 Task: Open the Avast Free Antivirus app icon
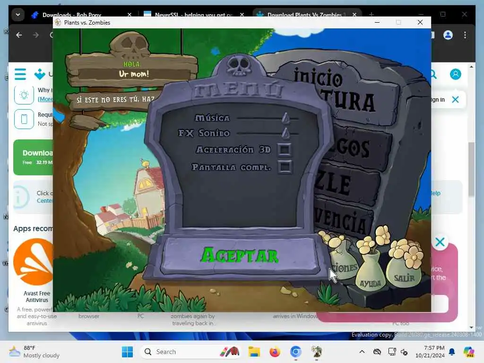point(34,262)
